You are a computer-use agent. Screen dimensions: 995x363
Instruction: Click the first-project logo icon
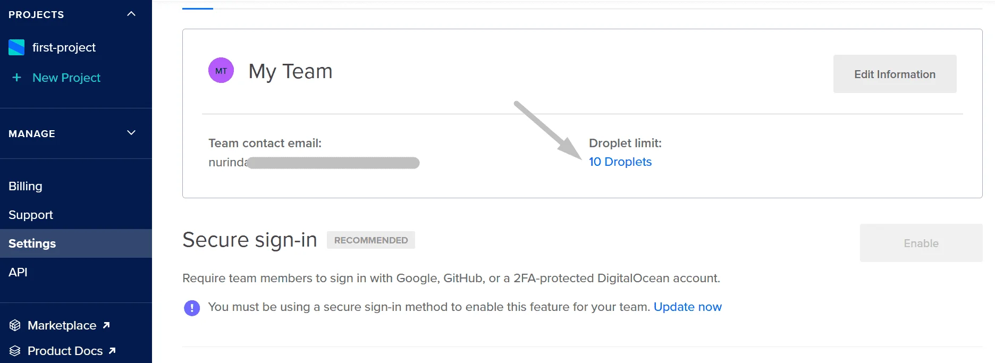16,47
